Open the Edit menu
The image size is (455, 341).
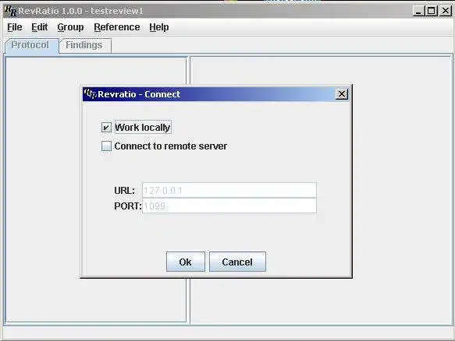click(x=40, y=27)
